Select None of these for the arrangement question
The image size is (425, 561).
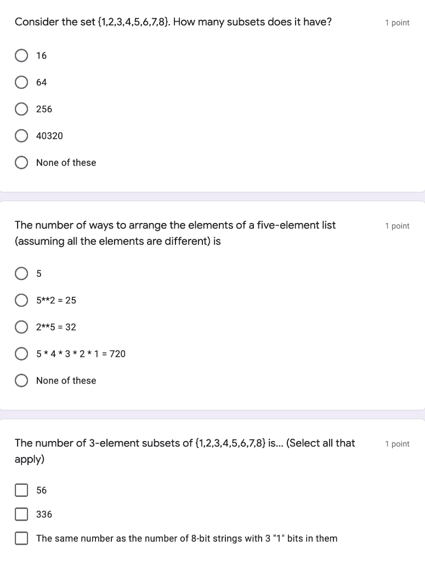point(21,380)
